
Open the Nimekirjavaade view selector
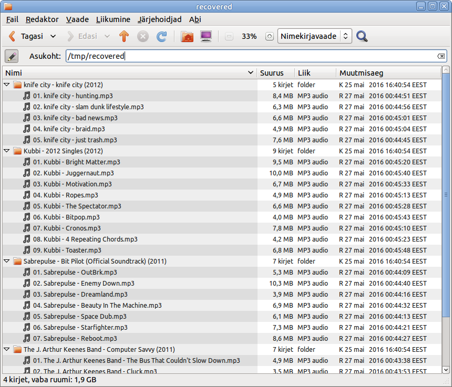[314, 36]
